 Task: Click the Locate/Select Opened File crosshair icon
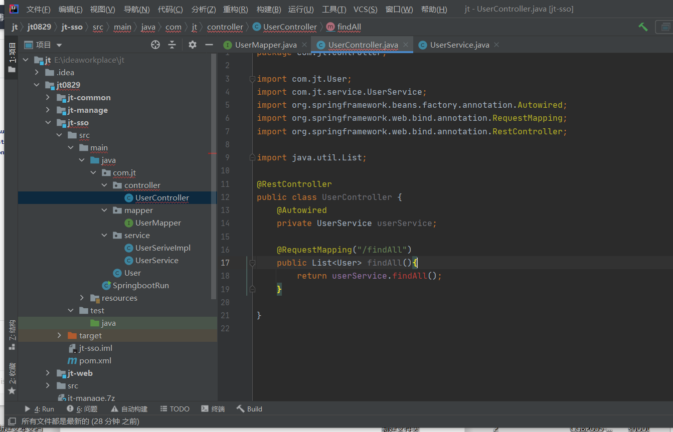coord(155,45)
